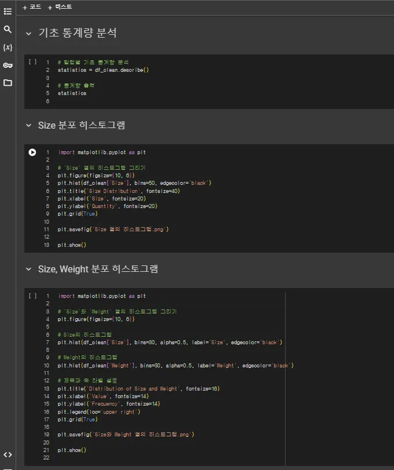Place cursor on plt.legend(loc='upper right') line

click(x=99, y=411)
